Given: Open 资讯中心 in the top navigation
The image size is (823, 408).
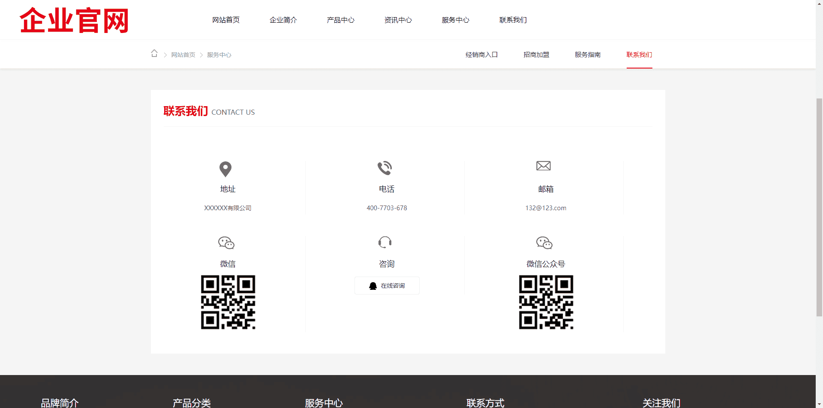Looking at the screenshot, I should coord(398,20).
